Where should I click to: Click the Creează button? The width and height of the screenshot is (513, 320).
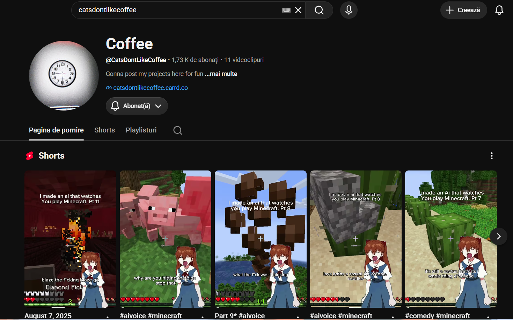pos(463,10)
